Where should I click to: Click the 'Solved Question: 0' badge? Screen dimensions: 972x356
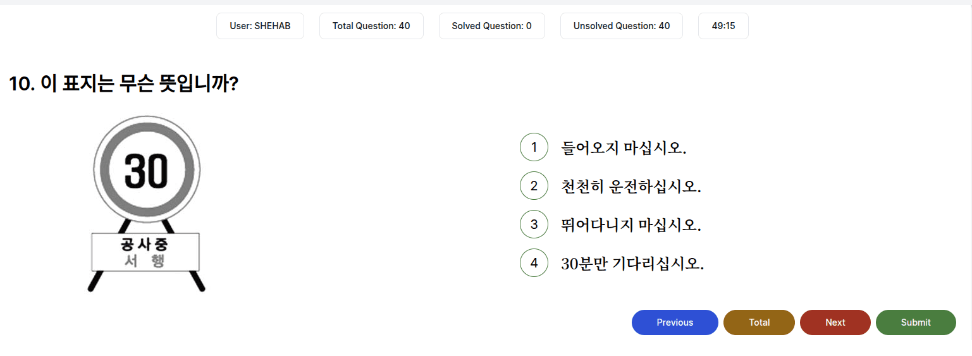click(x=491, y=26)
